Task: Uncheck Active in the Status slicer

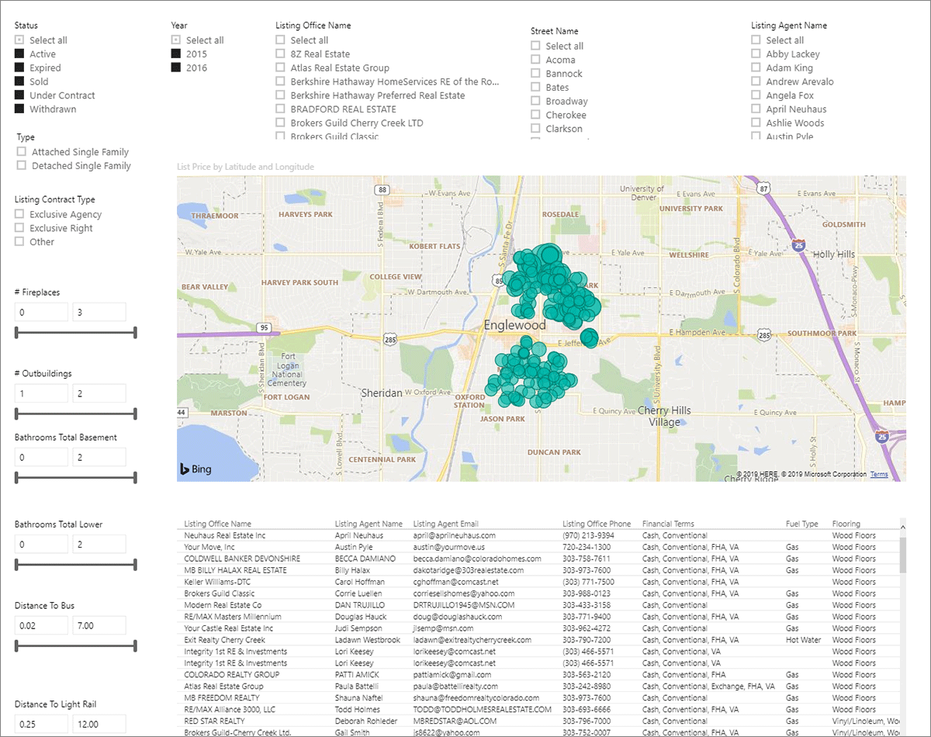Action: [19, 54]
